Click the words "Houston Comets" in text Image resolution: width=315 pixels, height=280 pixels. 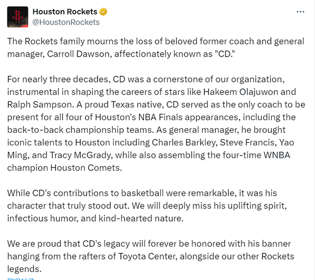[86, 168]
